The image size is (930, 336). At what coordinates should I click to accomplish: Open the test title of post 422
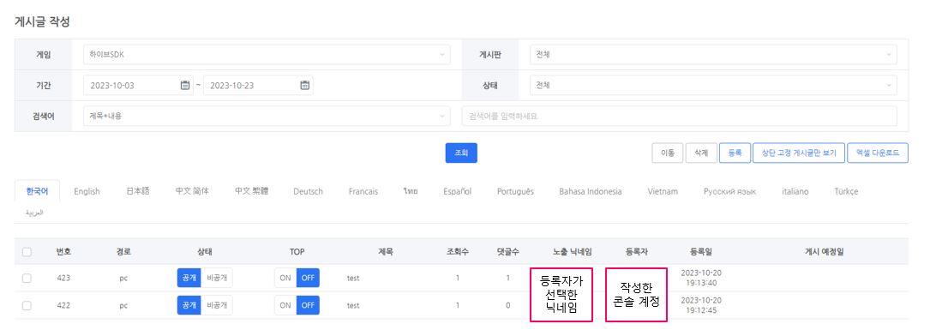(353, 306)
